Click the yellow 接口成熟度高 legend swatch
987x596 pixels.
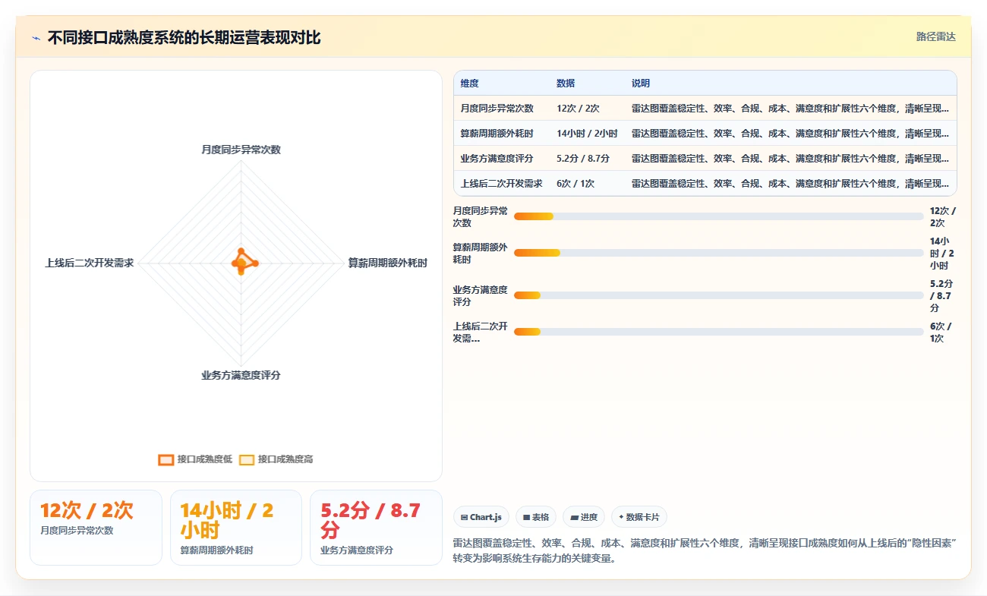coord(247,459)
